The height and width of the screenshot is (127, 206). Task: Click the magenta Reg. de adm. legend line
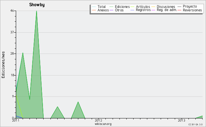(153, 10)
